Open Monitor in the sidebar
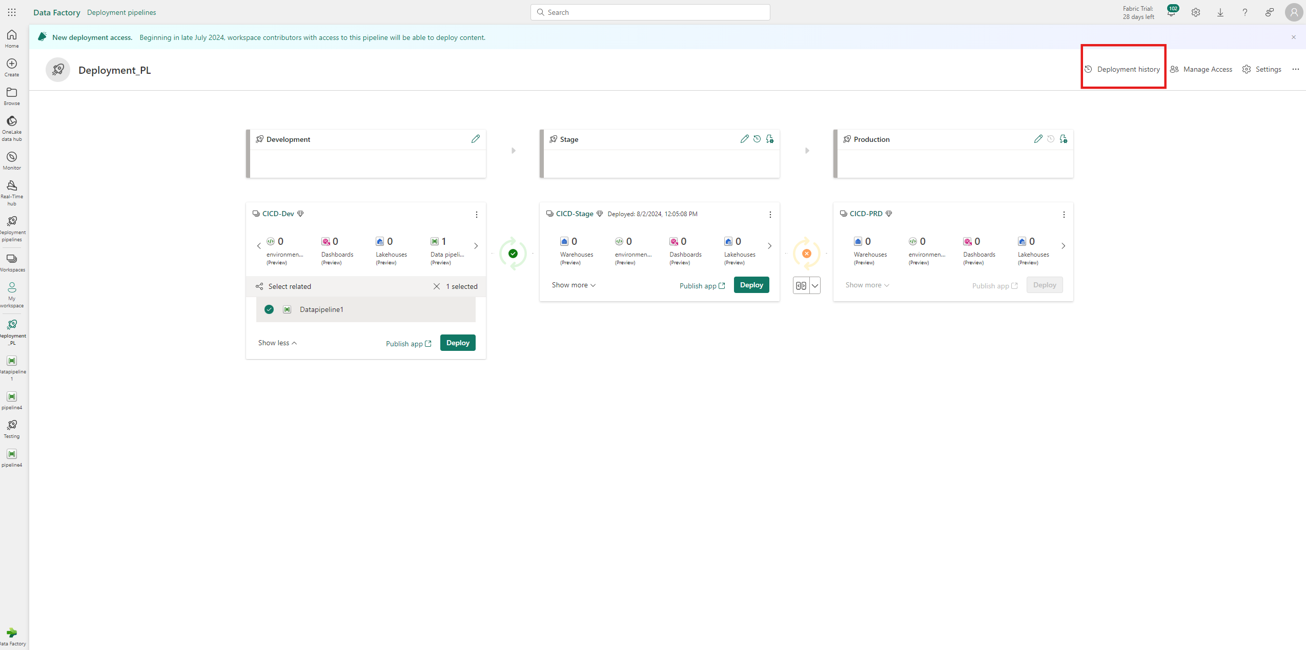This screenshot has width=1306, height=650. pos(12,161)
